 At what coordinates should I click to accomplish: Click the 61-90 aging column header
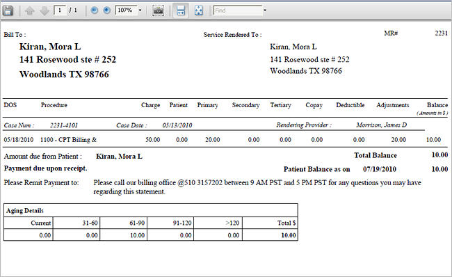(137, 223)
